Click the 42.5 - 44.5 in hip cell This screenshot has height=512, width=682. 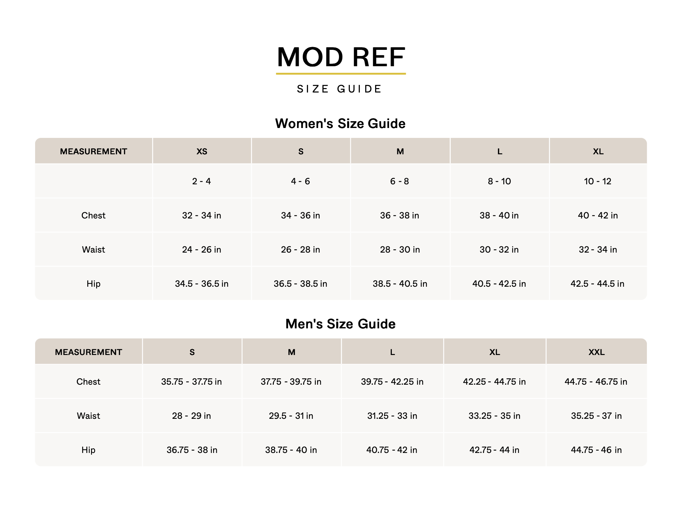point(597,284)
